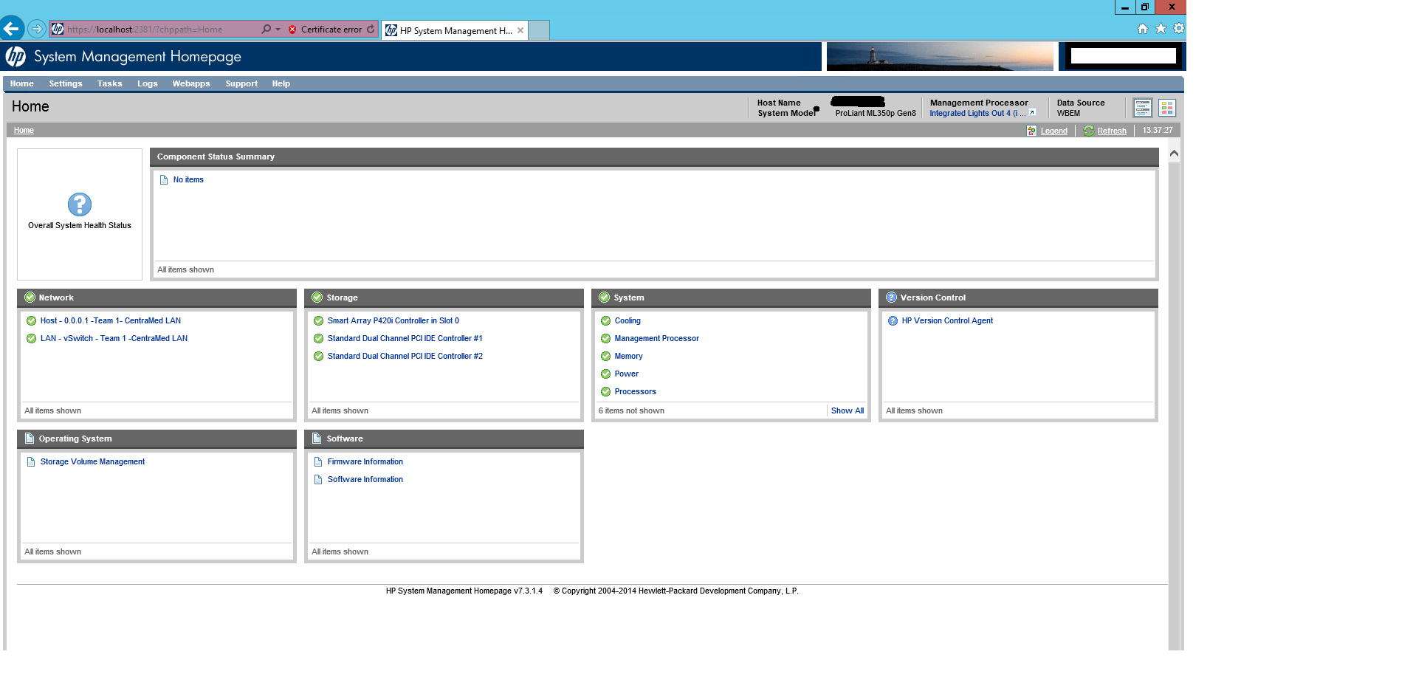Click Show All in System panel
1413x691 pixels.
point(848,411)
